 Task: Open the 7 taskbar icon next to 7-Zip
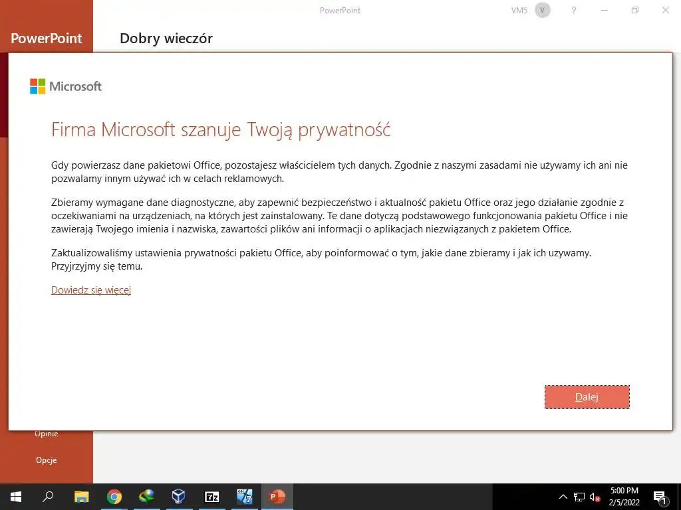point(245,497)
